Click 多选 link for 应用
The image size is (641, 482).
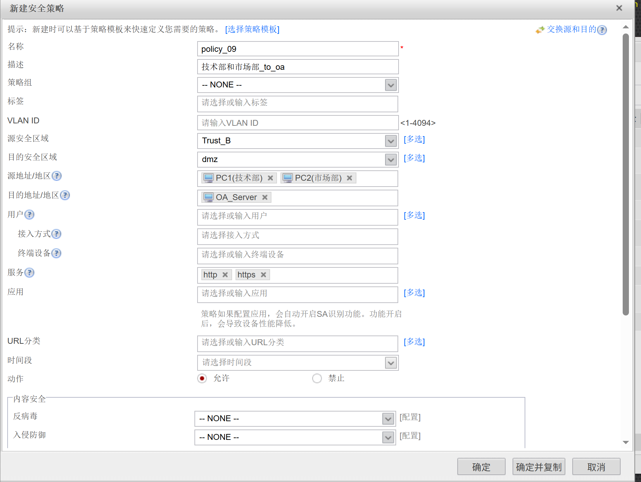(x=414, y=293)
